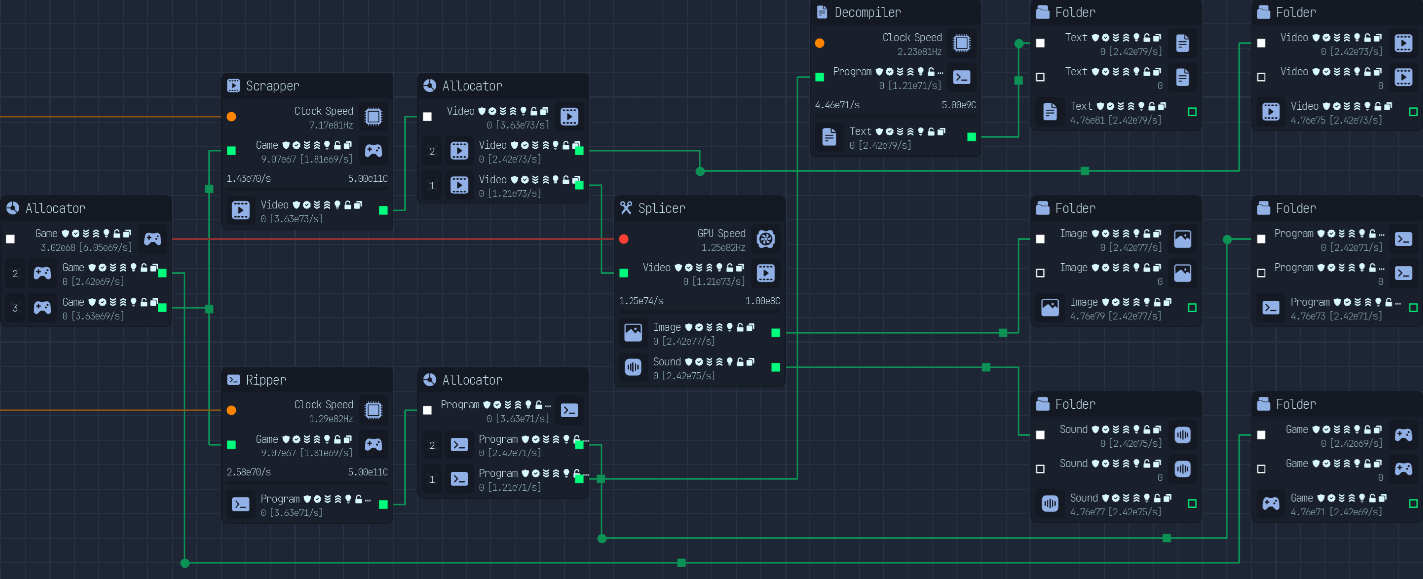Click the orange Clock Speed port on Ripper
Image resolution: width=1423 pixels, height=579 pixels.
232,410
